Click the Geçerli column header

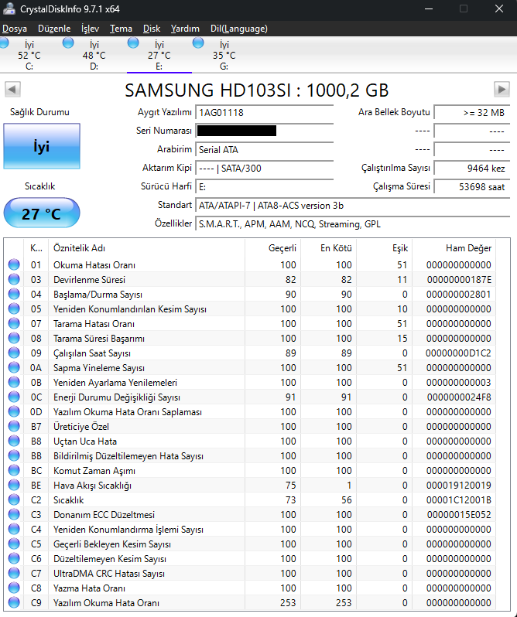[x=272, y=248]
